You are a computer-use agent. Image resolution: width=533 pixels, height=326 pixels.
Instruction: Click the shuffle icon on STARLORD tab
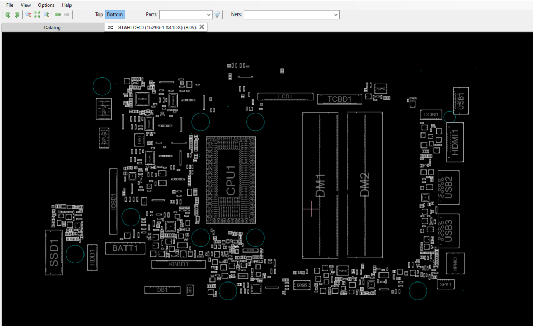tap(110, 27)
